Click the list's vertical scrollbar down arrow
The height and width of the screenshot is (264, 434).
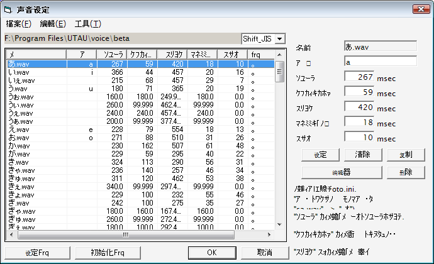click(x=279, y=224)
